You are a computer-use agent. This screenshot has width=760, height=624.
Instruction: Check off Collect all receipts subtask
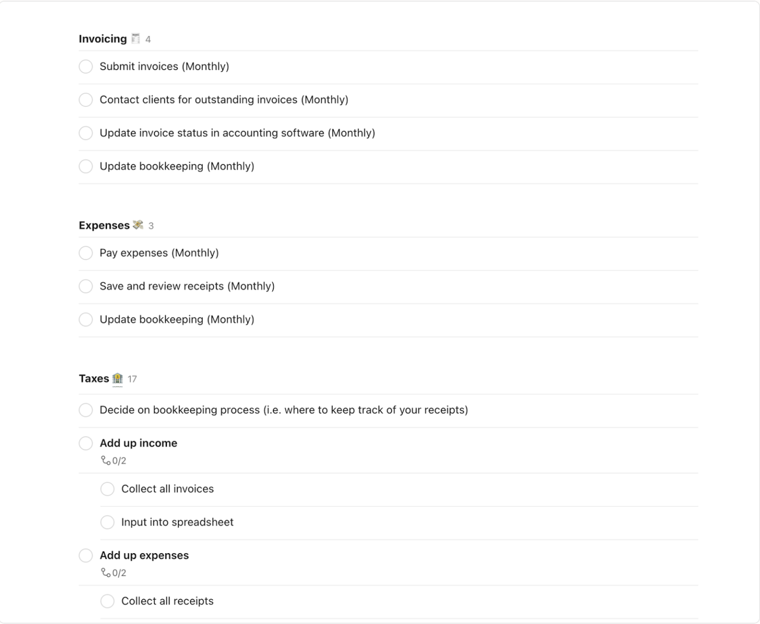tap(107, 601)
